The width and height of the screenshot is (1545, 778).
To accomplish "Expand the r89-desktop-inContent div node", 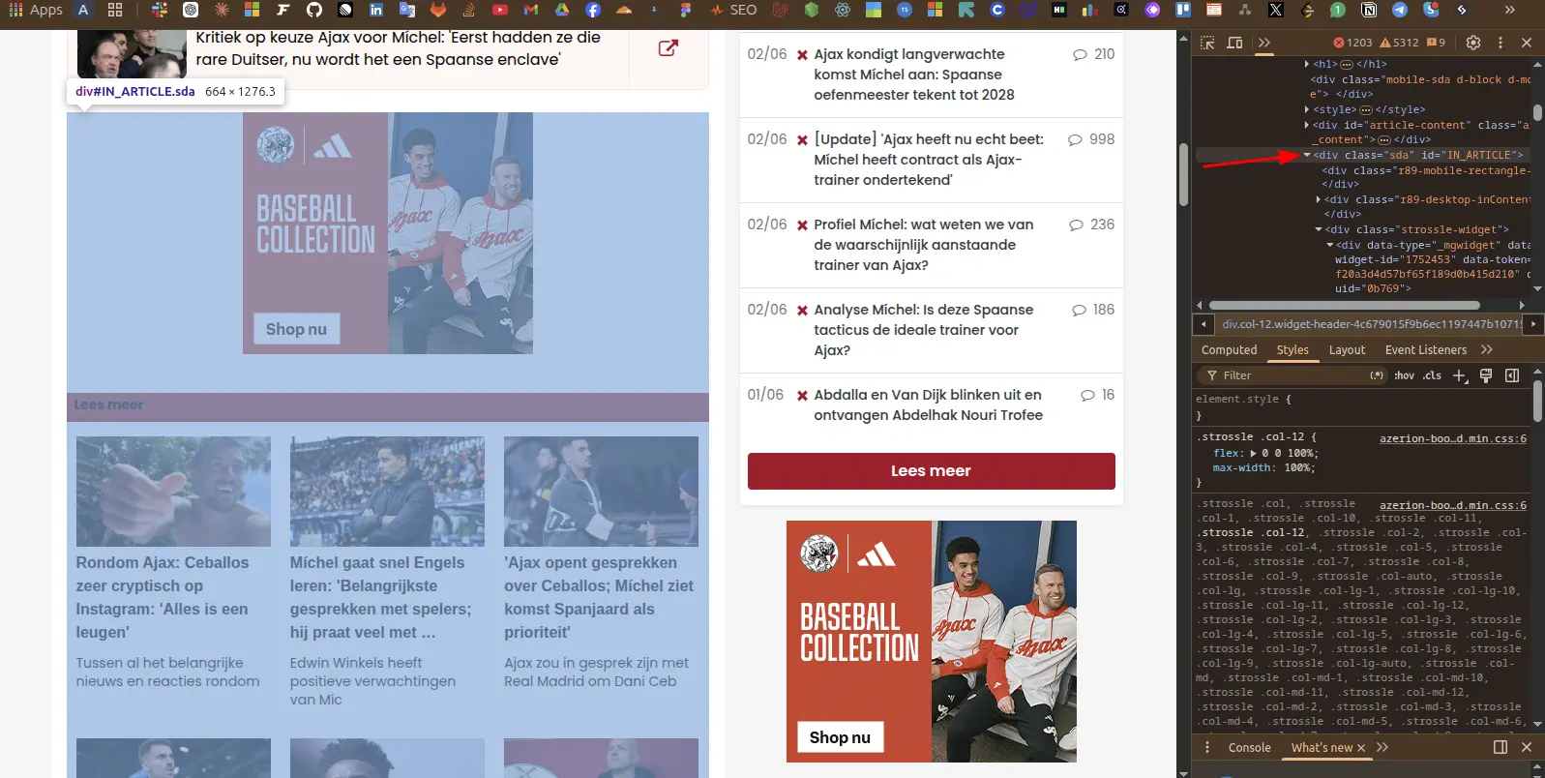I will pyautogui.click(x=1319, y=199).
